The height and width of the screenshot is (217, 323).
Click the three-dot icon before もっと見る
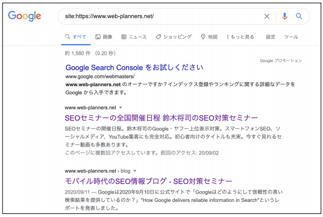228,37
